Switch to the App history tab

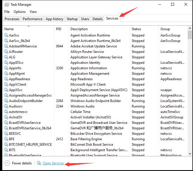point(54,19)
